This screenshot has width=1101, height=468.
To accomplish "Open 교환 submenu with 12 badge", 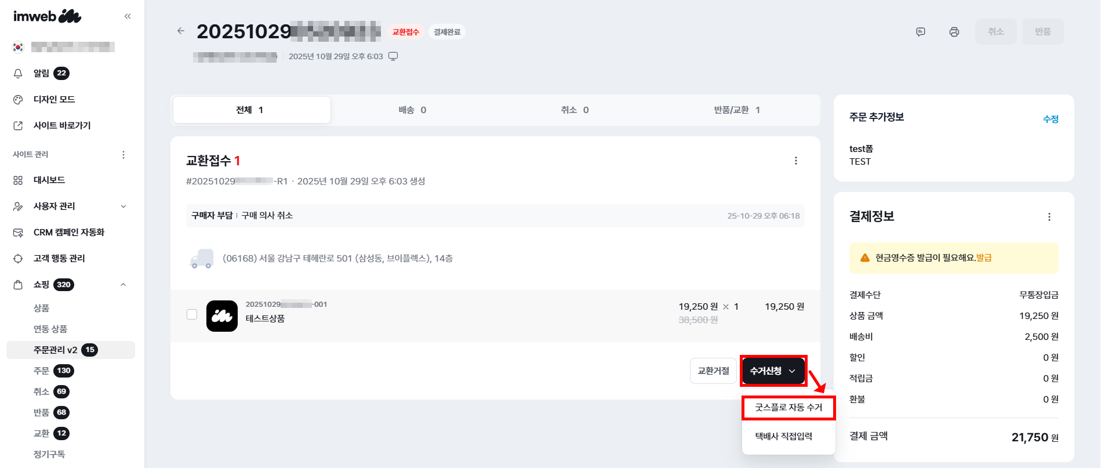I will coord(41,433).
